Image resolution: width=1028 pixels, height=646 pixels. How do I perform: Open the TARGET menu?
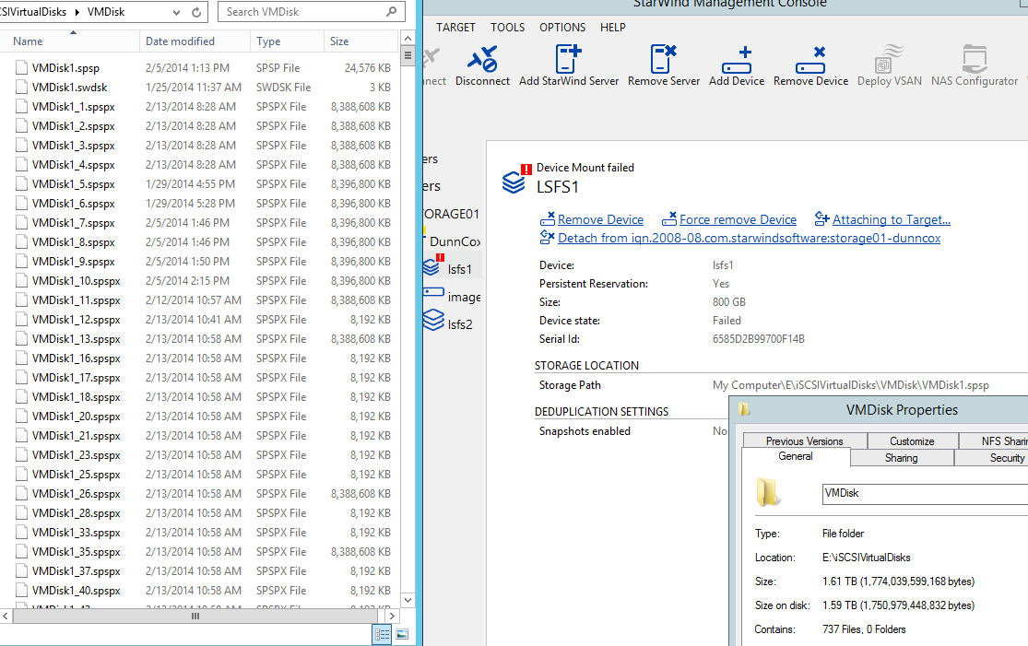(455, 28)
